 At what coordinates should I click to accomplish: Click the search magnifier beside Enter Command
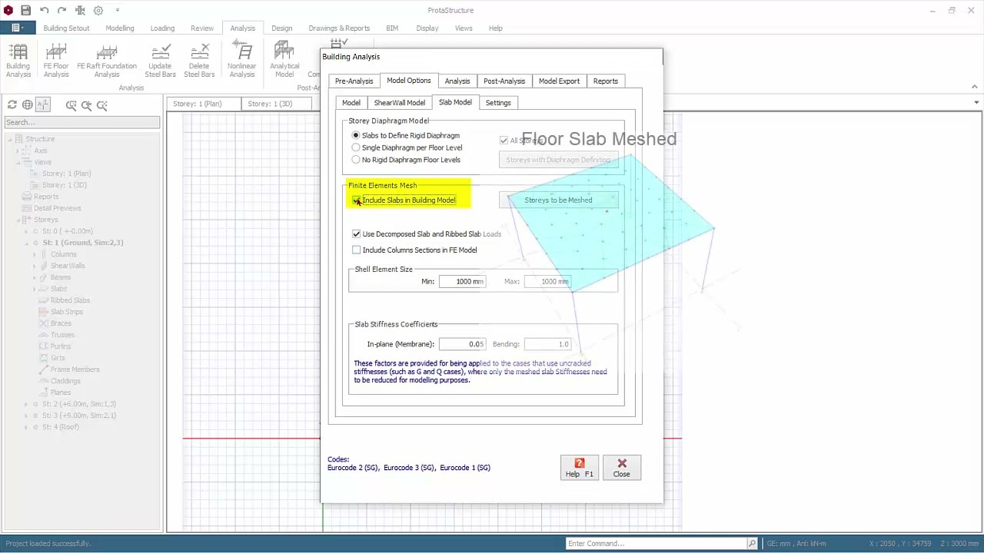tap(752, 543)
